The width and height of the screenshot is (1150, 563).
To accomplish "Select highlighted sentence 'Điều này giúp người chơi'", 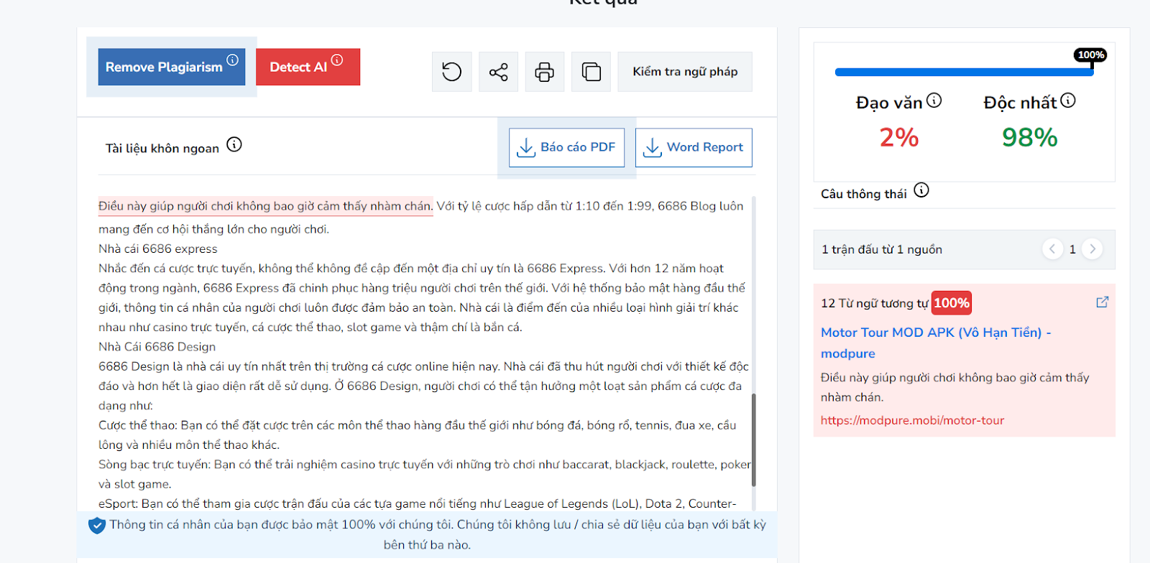I will point(265,206).
